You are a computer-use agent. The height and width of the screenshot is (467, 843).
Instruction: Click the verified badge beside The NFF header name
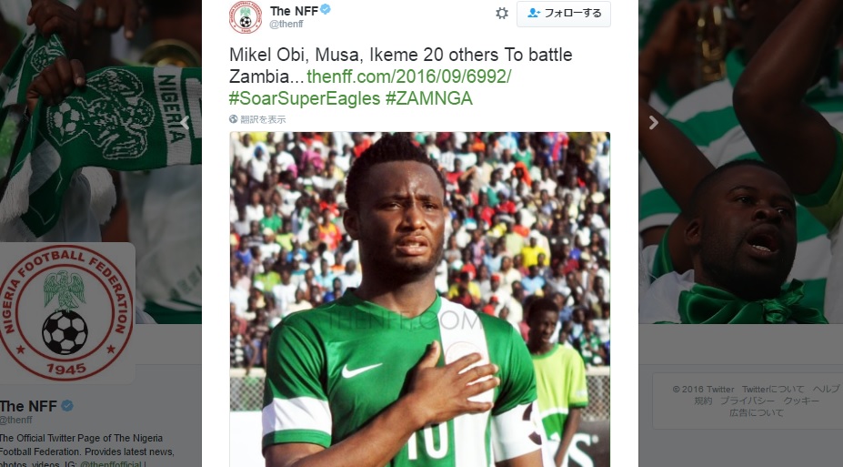[x=326, y=10]
